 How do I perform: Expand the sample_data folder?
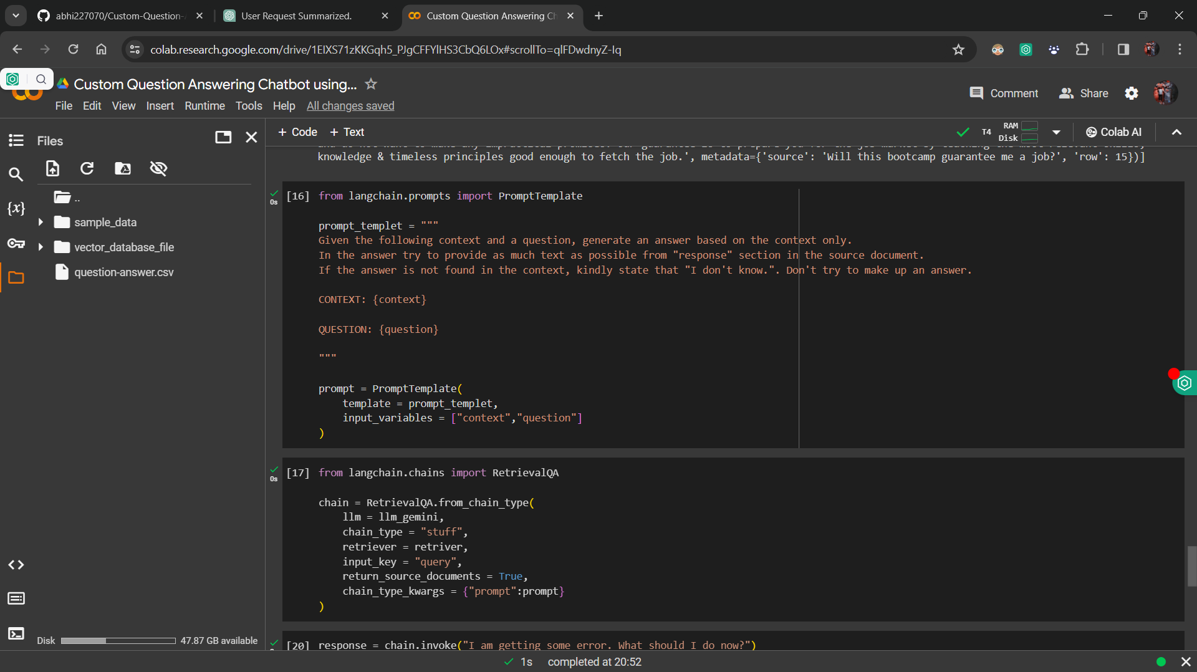(x=41, y=223)
